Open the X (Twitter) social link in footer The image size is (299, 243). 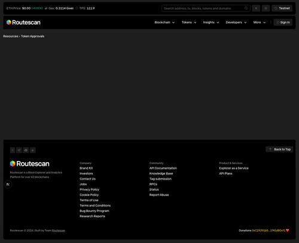[13, 150]
